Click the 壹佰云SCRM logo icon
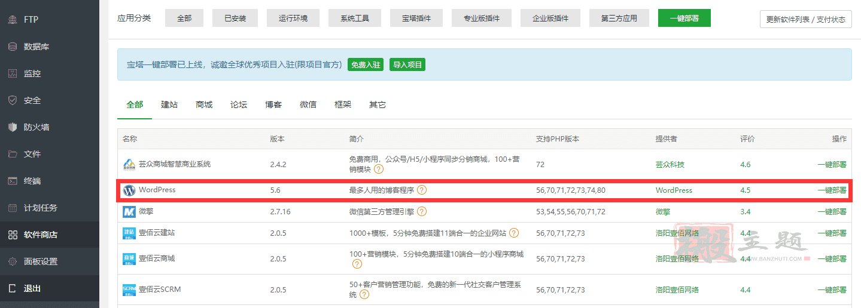This screenshot has width=861, height=308. coord(129,290)
